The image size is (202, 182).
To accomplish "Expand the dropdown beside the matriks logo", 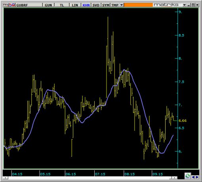I will click(185, 5).
